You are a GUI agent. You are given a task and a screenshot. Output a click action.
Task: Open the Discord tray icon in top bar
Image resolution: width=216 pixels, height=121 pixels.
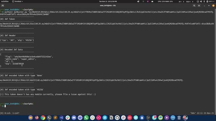click(x=152, y=1)
